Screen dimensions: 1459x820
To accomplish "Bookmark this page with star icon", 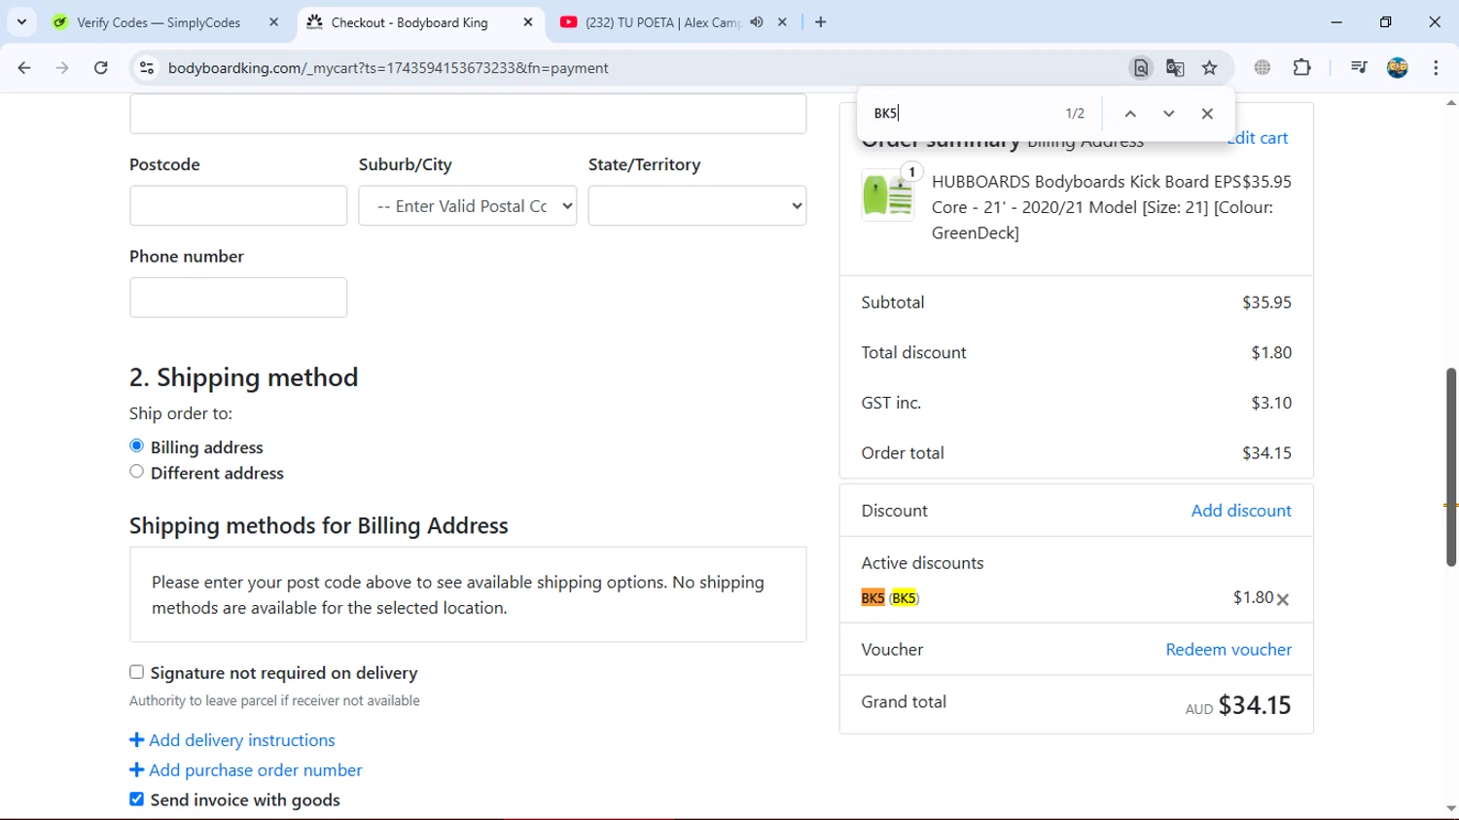I will 1210,68.
